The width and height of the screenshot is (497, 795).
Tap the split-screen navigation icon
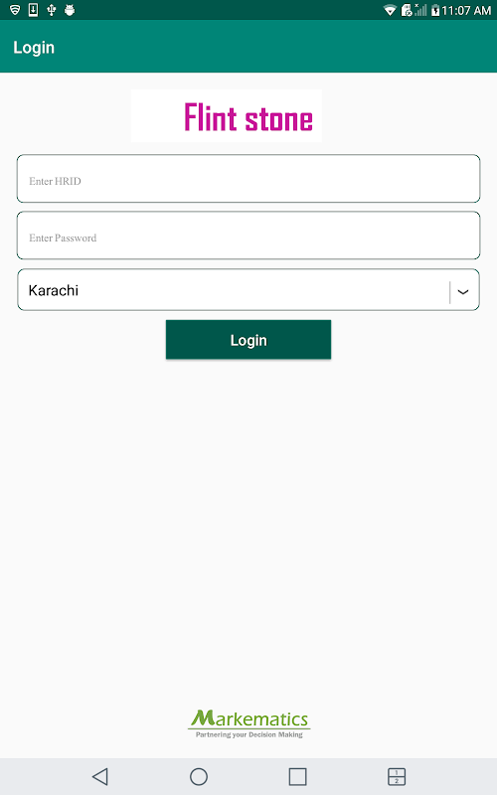[x=397, y=776]
